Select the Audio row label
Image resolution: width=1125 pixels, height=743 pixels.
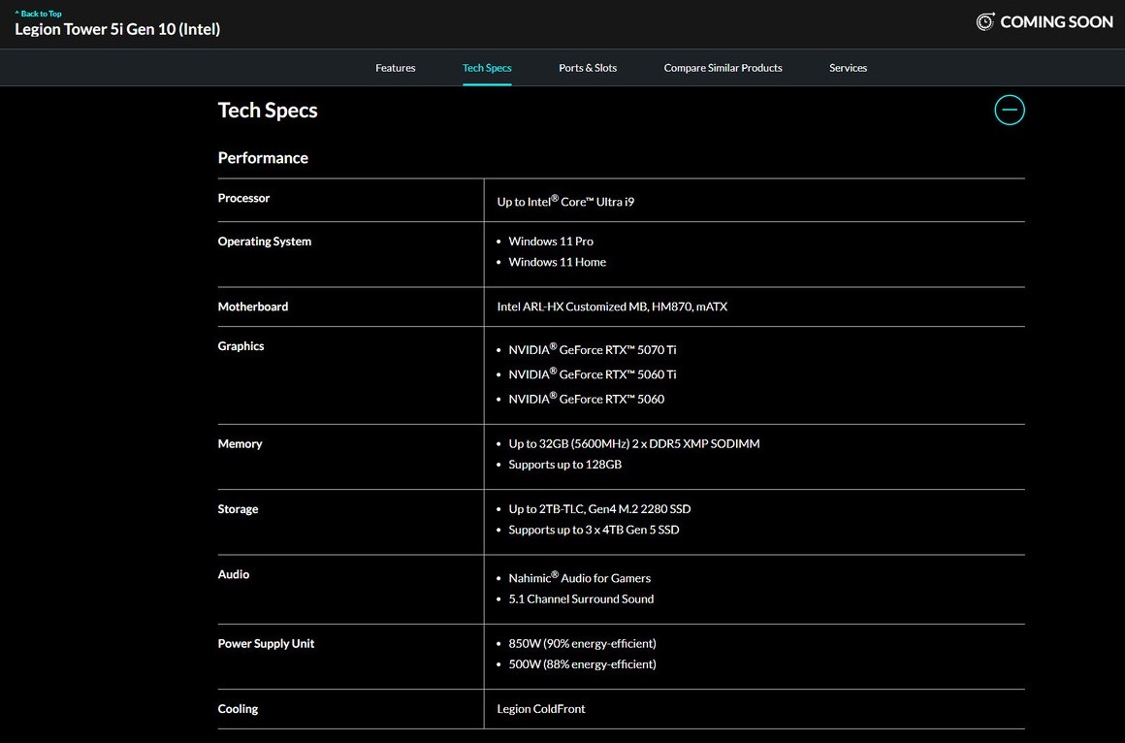click(233, 574)
